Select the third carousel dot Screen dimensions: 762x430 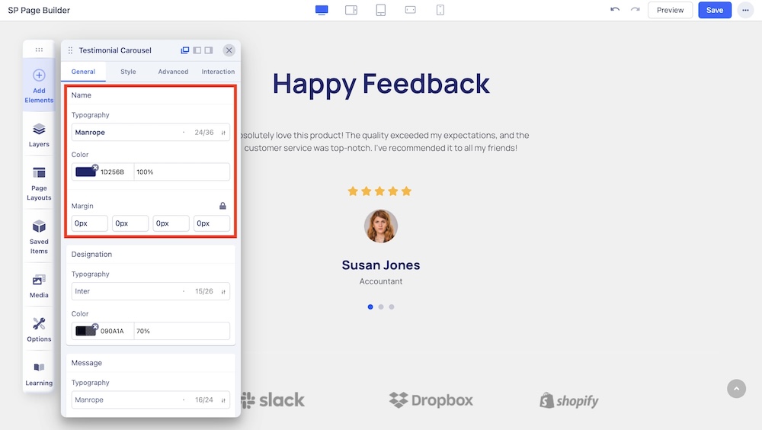(392, 306)
